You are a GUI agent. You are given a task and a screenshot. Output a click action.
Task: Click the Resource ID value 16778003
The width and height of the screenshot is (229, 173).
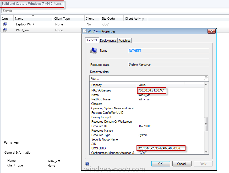click(x=145, y=126)
